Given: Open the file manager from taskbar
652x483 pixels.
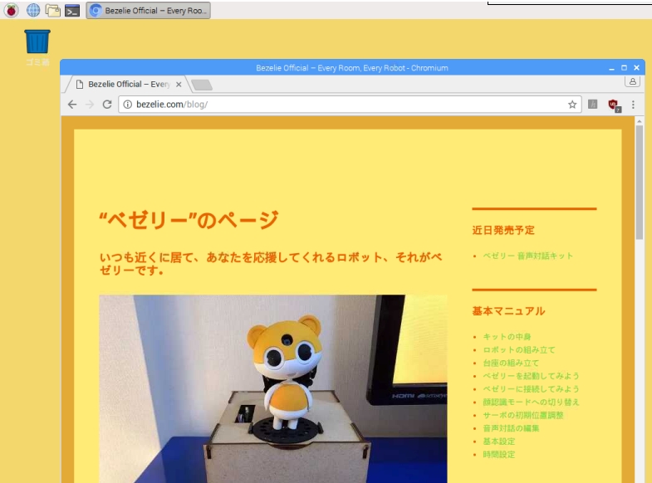Looking at the screenshot, I should coord(53,11).
